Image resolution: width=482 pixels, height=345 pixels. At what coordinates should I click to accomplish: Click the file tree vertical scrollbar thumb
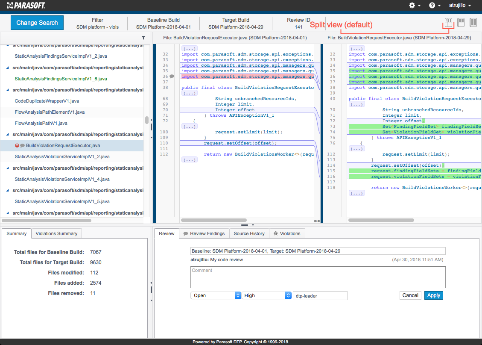point(147,120)
